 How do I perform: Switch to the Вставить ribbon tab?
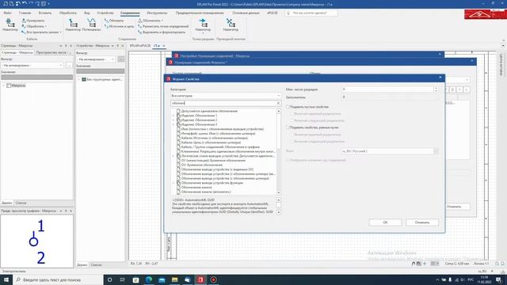click(45, 13)
